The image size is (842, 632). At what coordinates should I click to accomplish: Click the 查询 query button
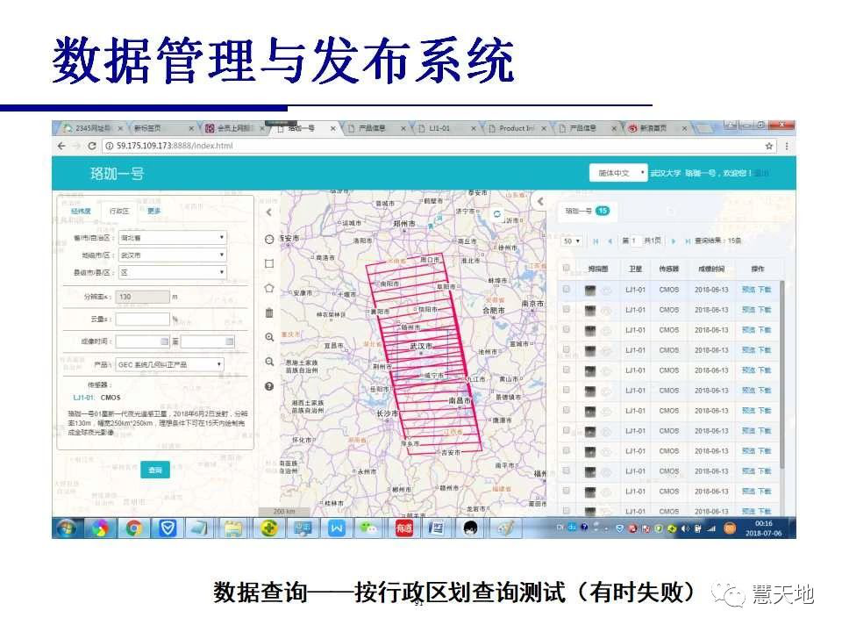(155, 470)
